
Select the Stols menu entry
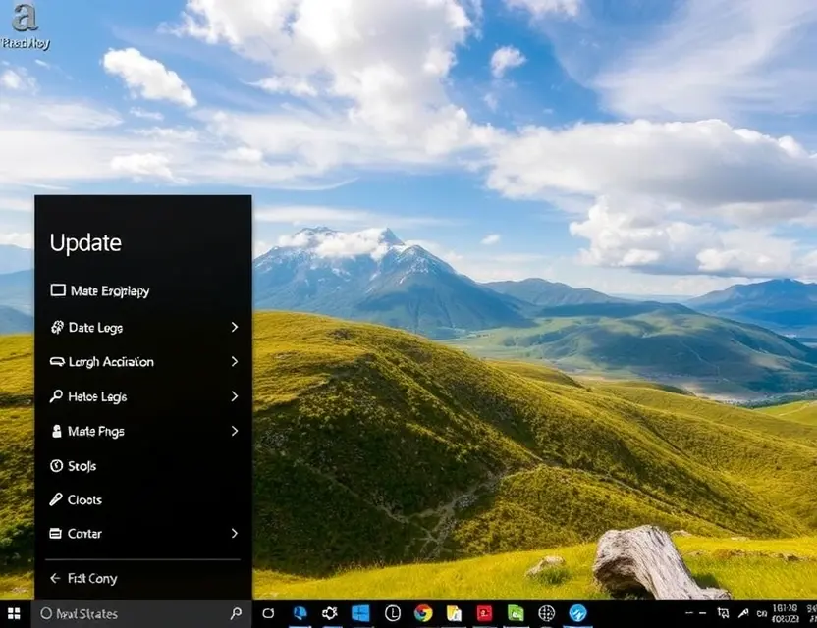tap(143, 465)
